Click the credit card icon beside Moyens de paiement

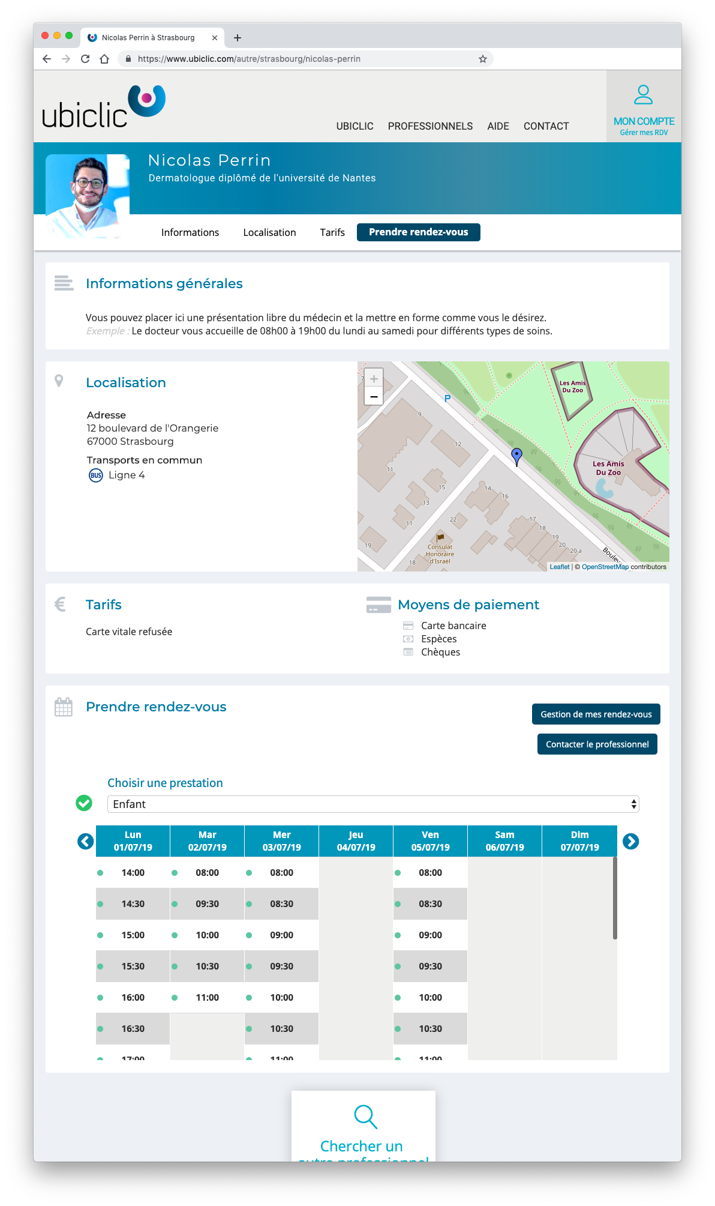pos(378,605)
